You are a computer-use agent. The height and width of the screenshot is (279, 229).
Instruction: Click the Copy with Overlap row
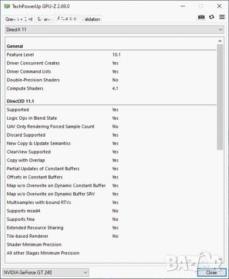click(111, 160)
